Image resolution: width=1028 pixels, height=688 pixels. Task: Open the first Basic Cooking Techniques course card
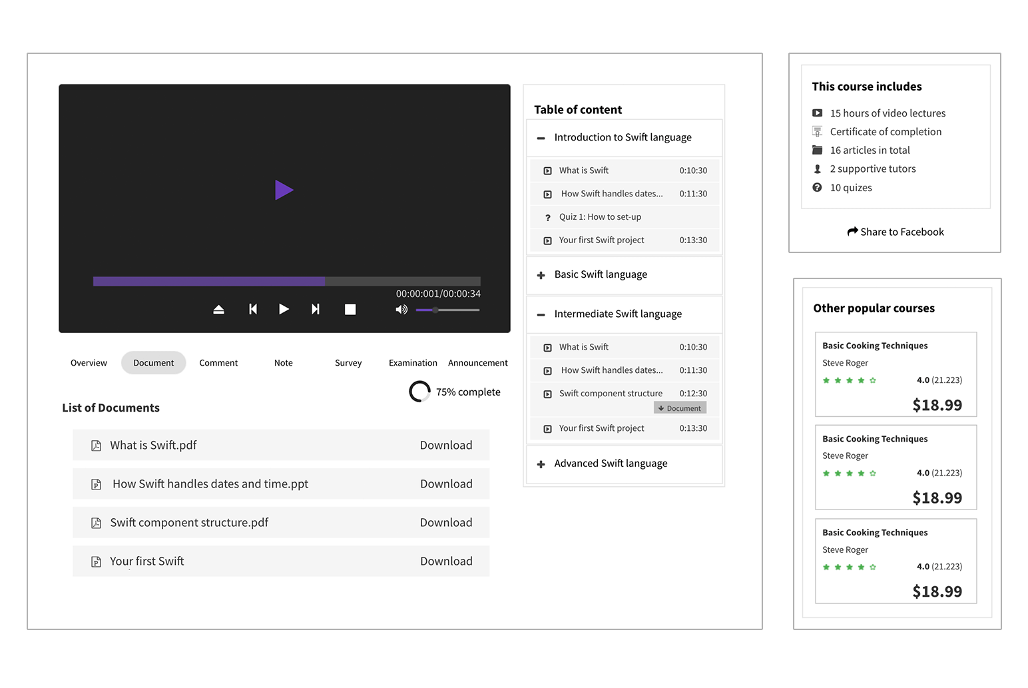[896, 374]
